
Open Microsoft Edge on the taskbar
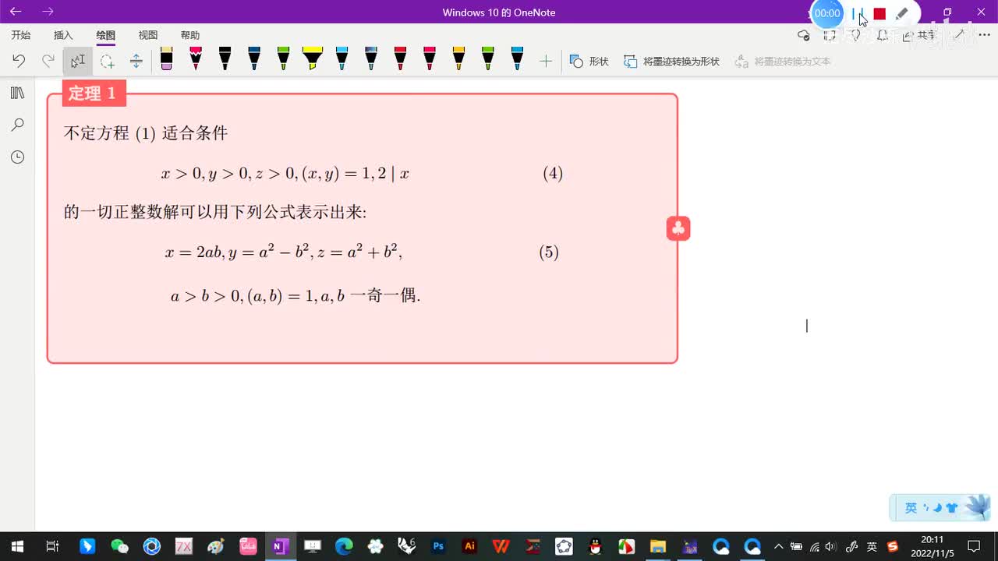pyautogui.click(x=344, y=546)
